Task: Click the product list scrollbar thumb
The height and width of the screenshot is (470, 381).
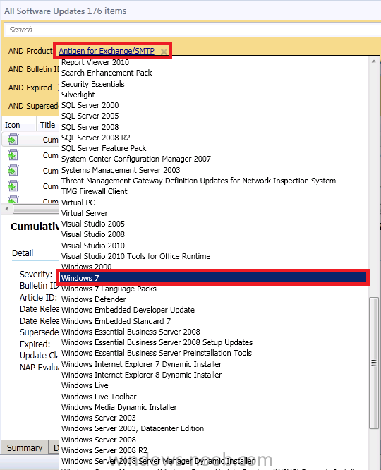Action: (x=373, y=363)
